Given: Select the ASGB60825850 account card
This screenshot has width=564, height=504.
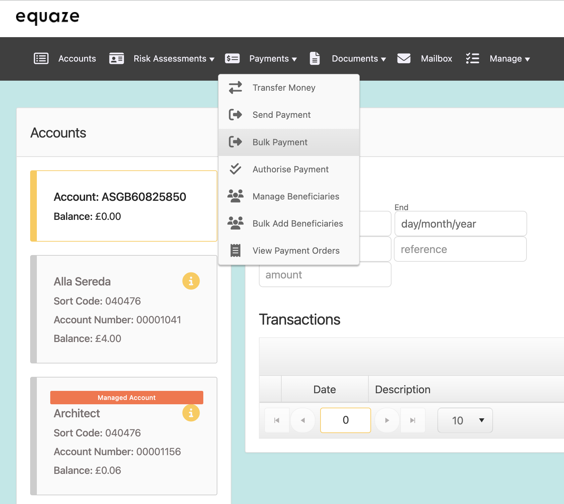Looking at the screenshot, I should coord(124,206).
